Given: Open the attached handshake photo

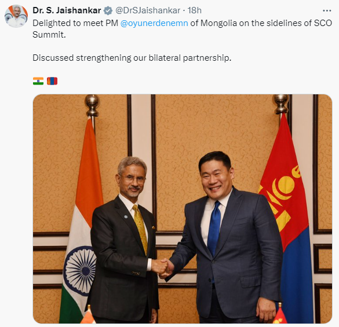Looking at the screenshot, I should pos(183,208).
